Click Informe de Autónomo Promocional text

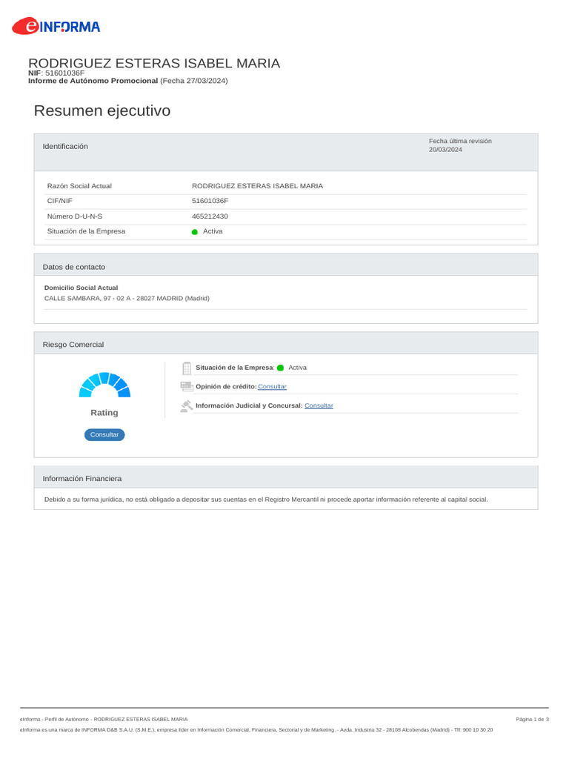click(93, 81)
